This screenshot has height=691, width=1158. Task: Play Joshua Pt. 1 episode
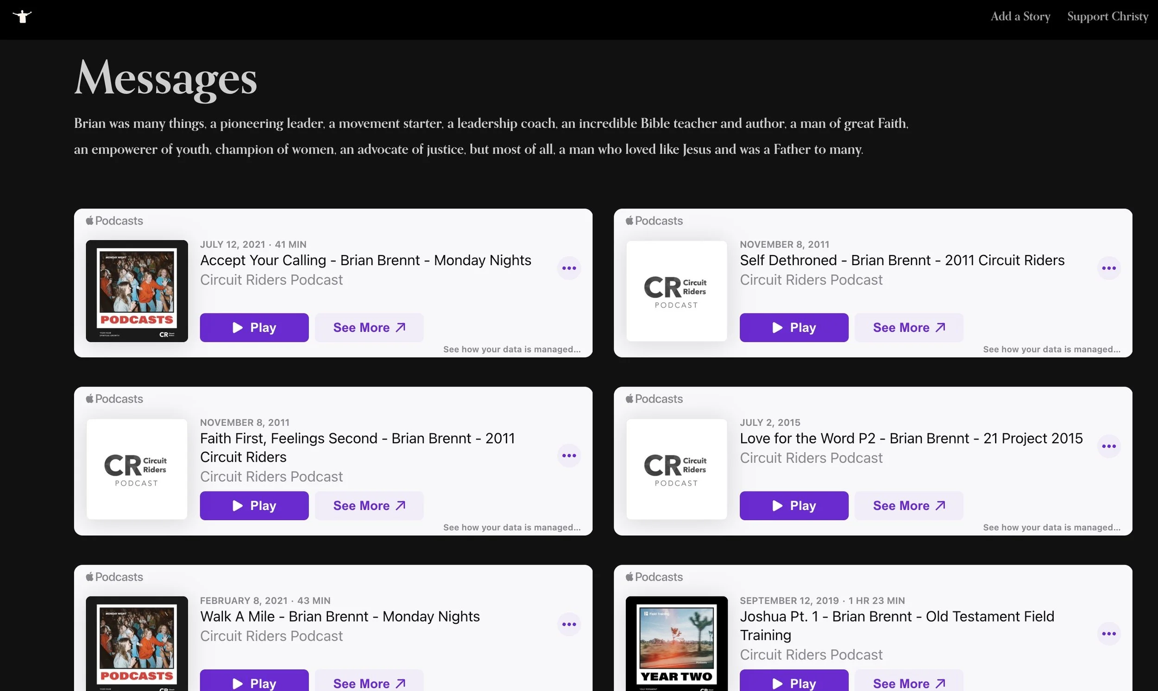coord(793,681)
